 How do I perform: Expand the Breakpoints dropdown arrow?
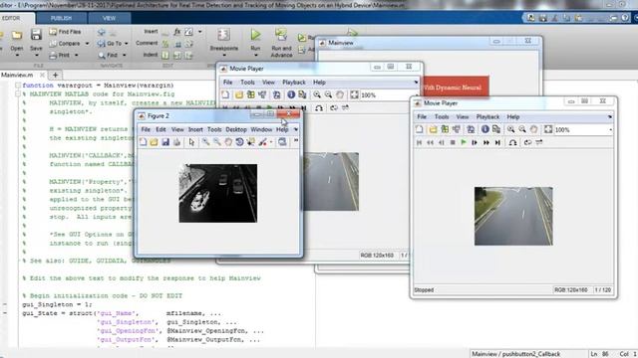(223, 56)
